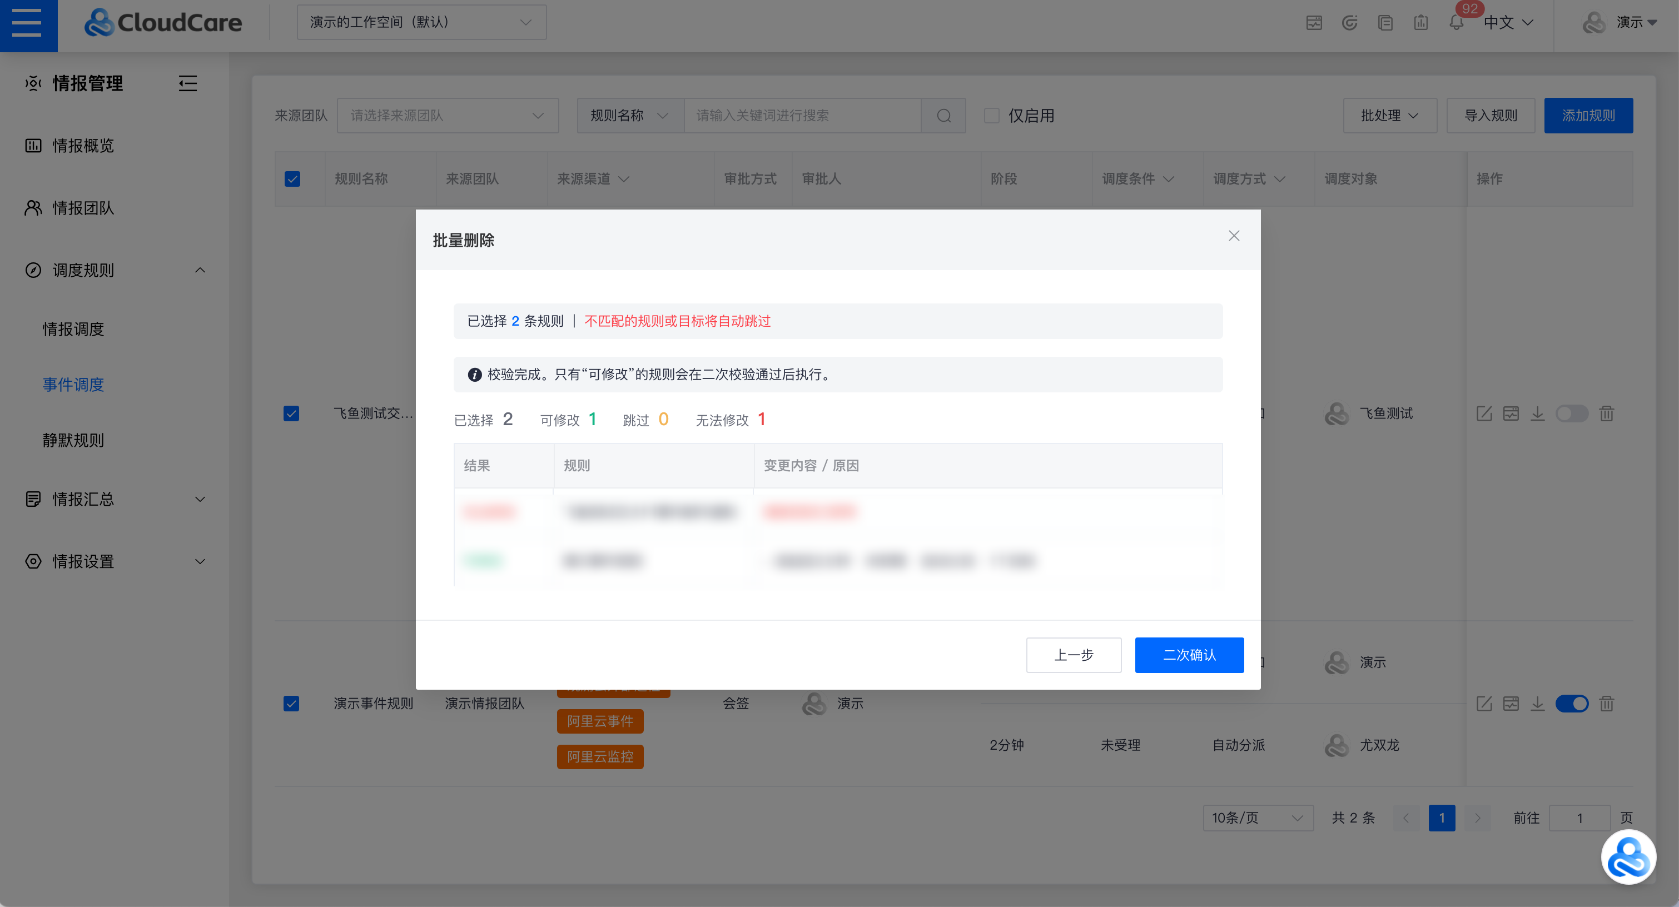This screenshot has width=1679, height=907.
Task: Click the search magnifier icon
Action: click(x=943, y=116)
